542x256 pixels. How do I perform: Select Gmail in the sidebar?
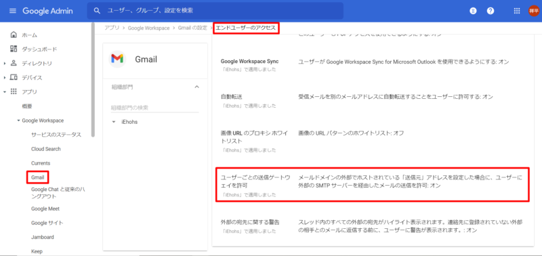click(38, 177)
